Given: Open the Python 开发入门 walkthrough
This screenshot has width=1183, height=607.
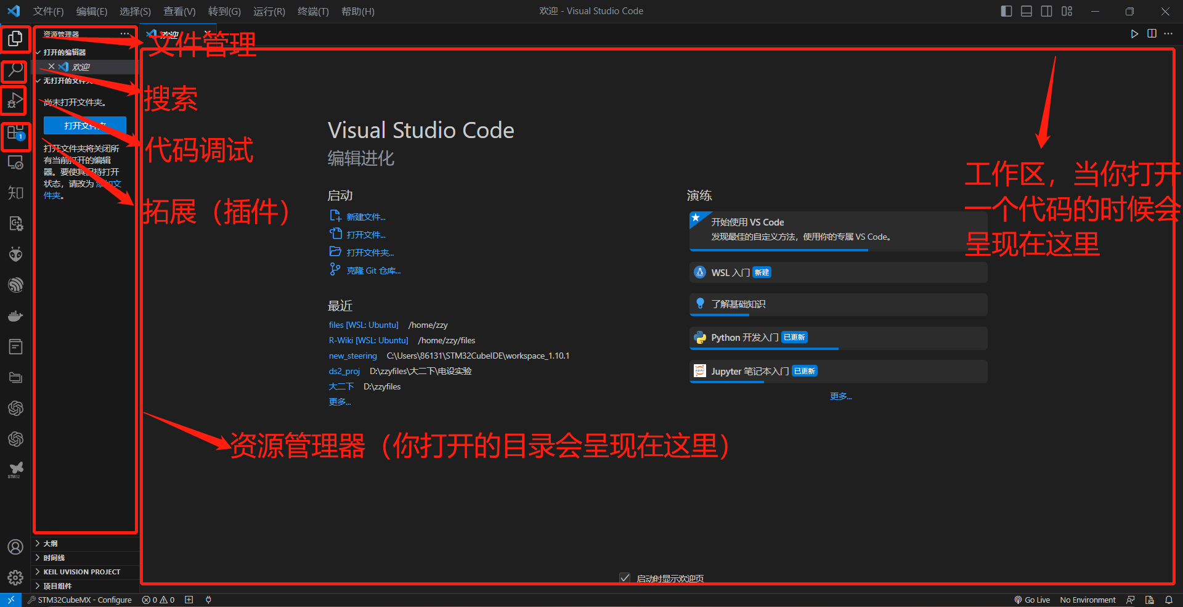Looking at the screenshot, I should pyautogui.click(x=838, y=338).
